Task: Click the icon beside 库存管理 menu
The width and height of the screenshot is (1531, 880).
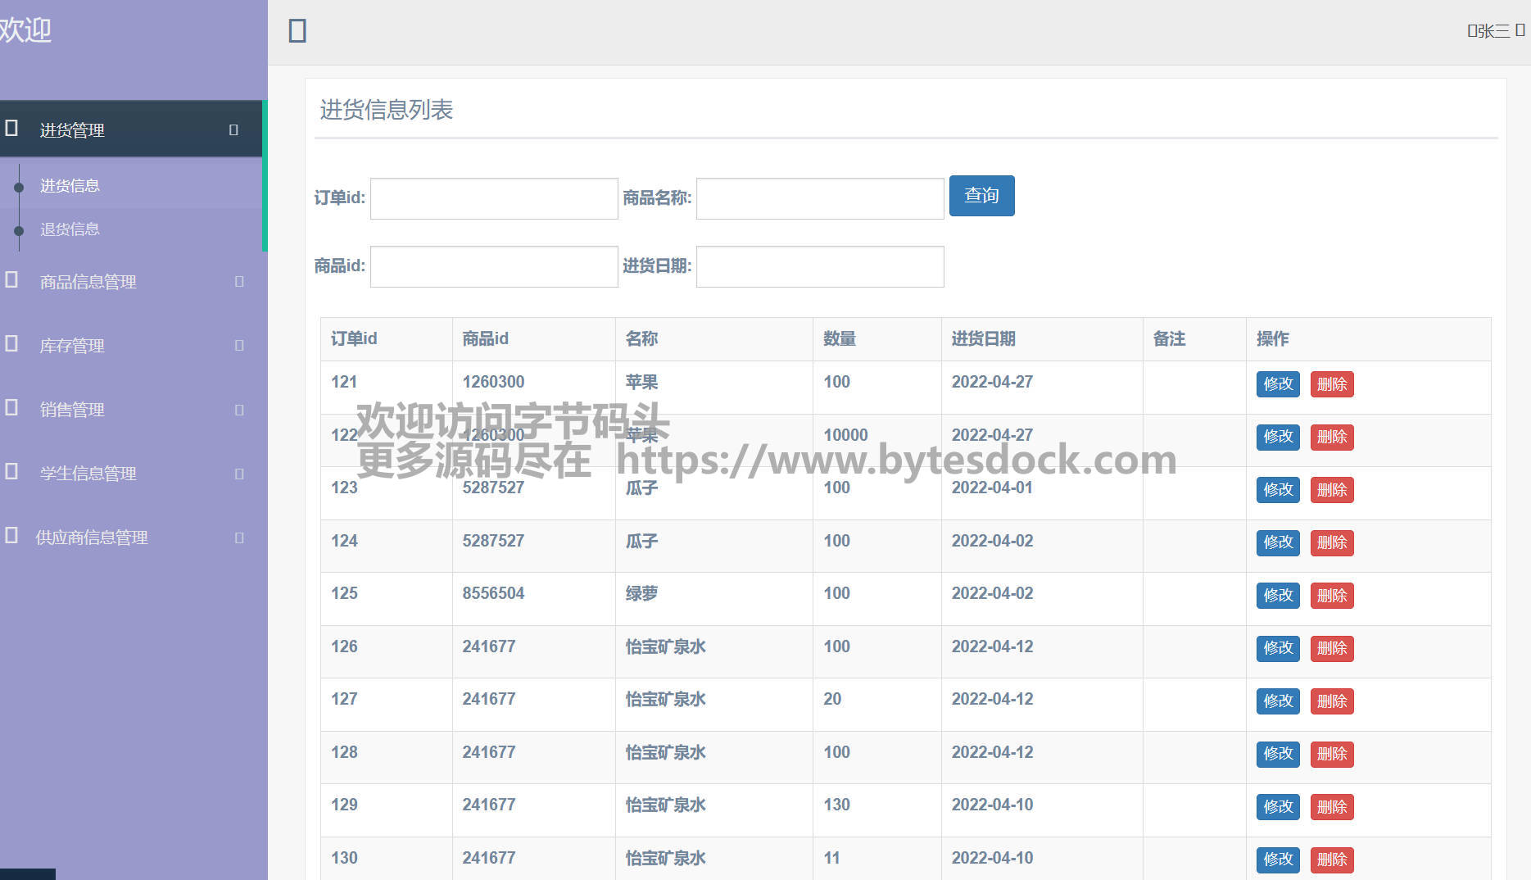Action: tap(11, 344)
